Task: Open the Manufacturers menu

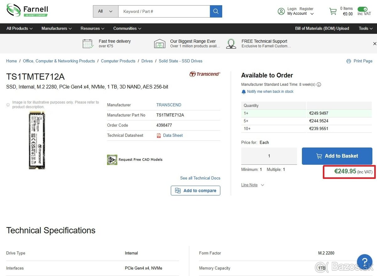Action: click(x=57, y=29)
